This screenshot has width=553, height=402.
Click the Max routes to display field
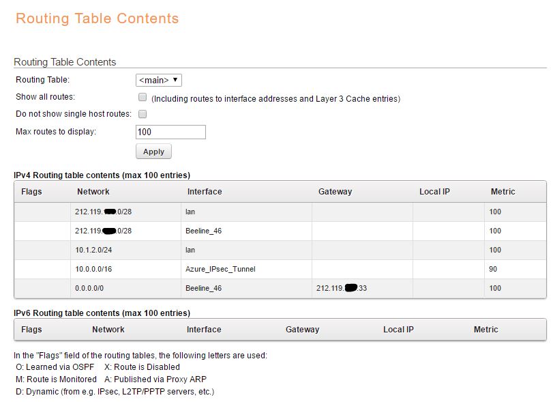170,132
